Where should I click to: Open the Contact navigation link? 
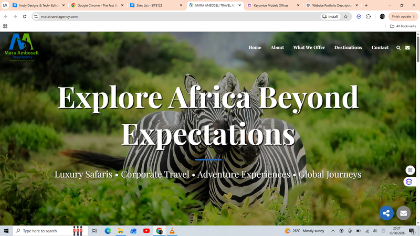point(380,47)
